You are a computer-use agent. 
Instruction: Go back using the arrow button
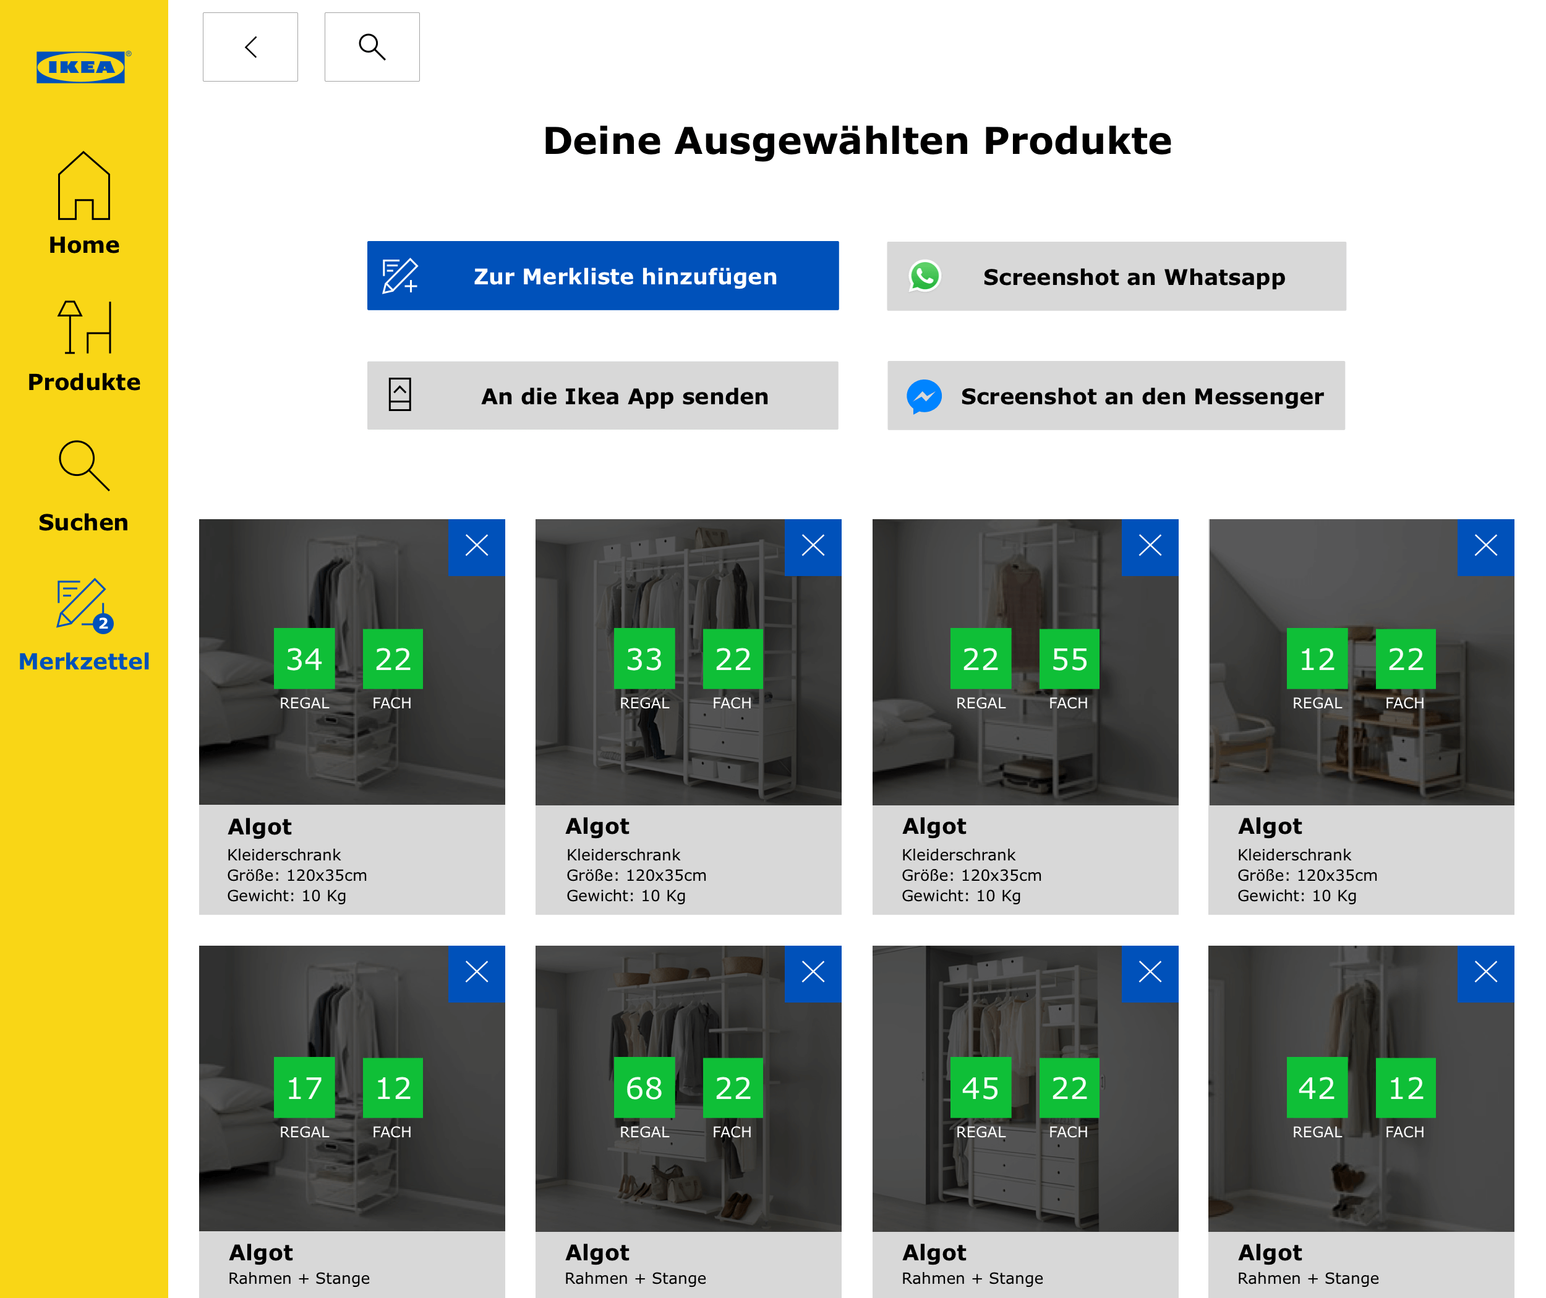click(250, 47)
